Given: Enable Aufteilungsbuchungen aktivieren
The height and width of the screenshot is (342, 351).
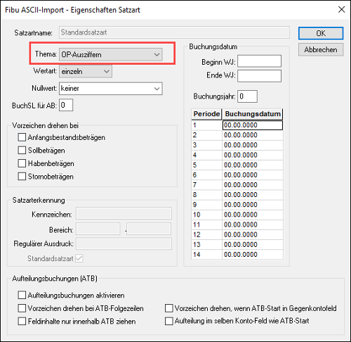Looking at the screenshot, I should click(22, 295).
